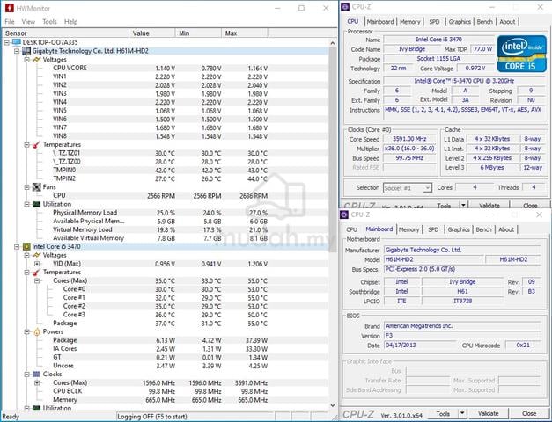Expand the Cores (Max) clocks entry

(37, 383)
